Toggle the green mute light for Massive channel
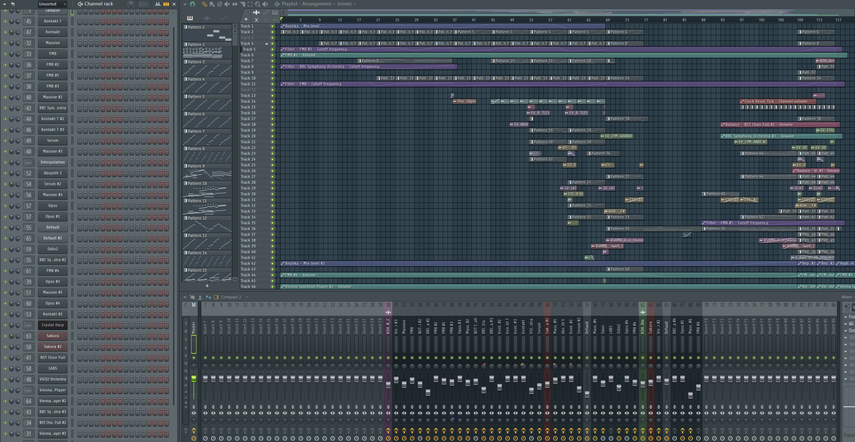855x442 pixels. click(5, 43)
